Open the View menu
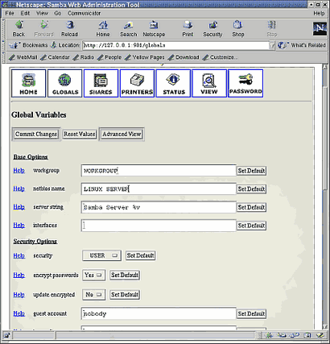Viewport: 330px width, 344px height. [42, 13]
